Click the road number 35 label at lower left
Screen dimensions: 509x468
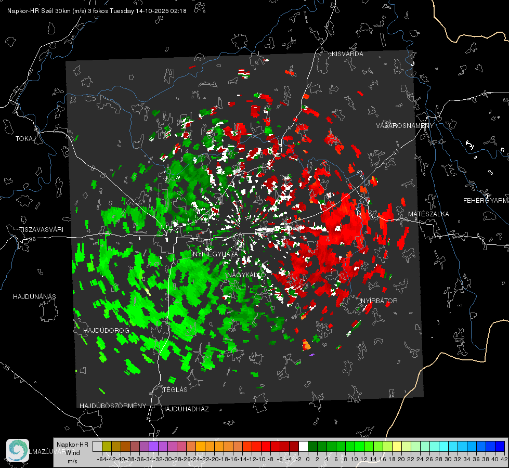[x=6, y=368]
